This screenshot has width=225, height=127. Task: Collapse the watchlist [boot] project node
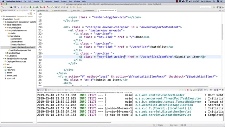2,19
